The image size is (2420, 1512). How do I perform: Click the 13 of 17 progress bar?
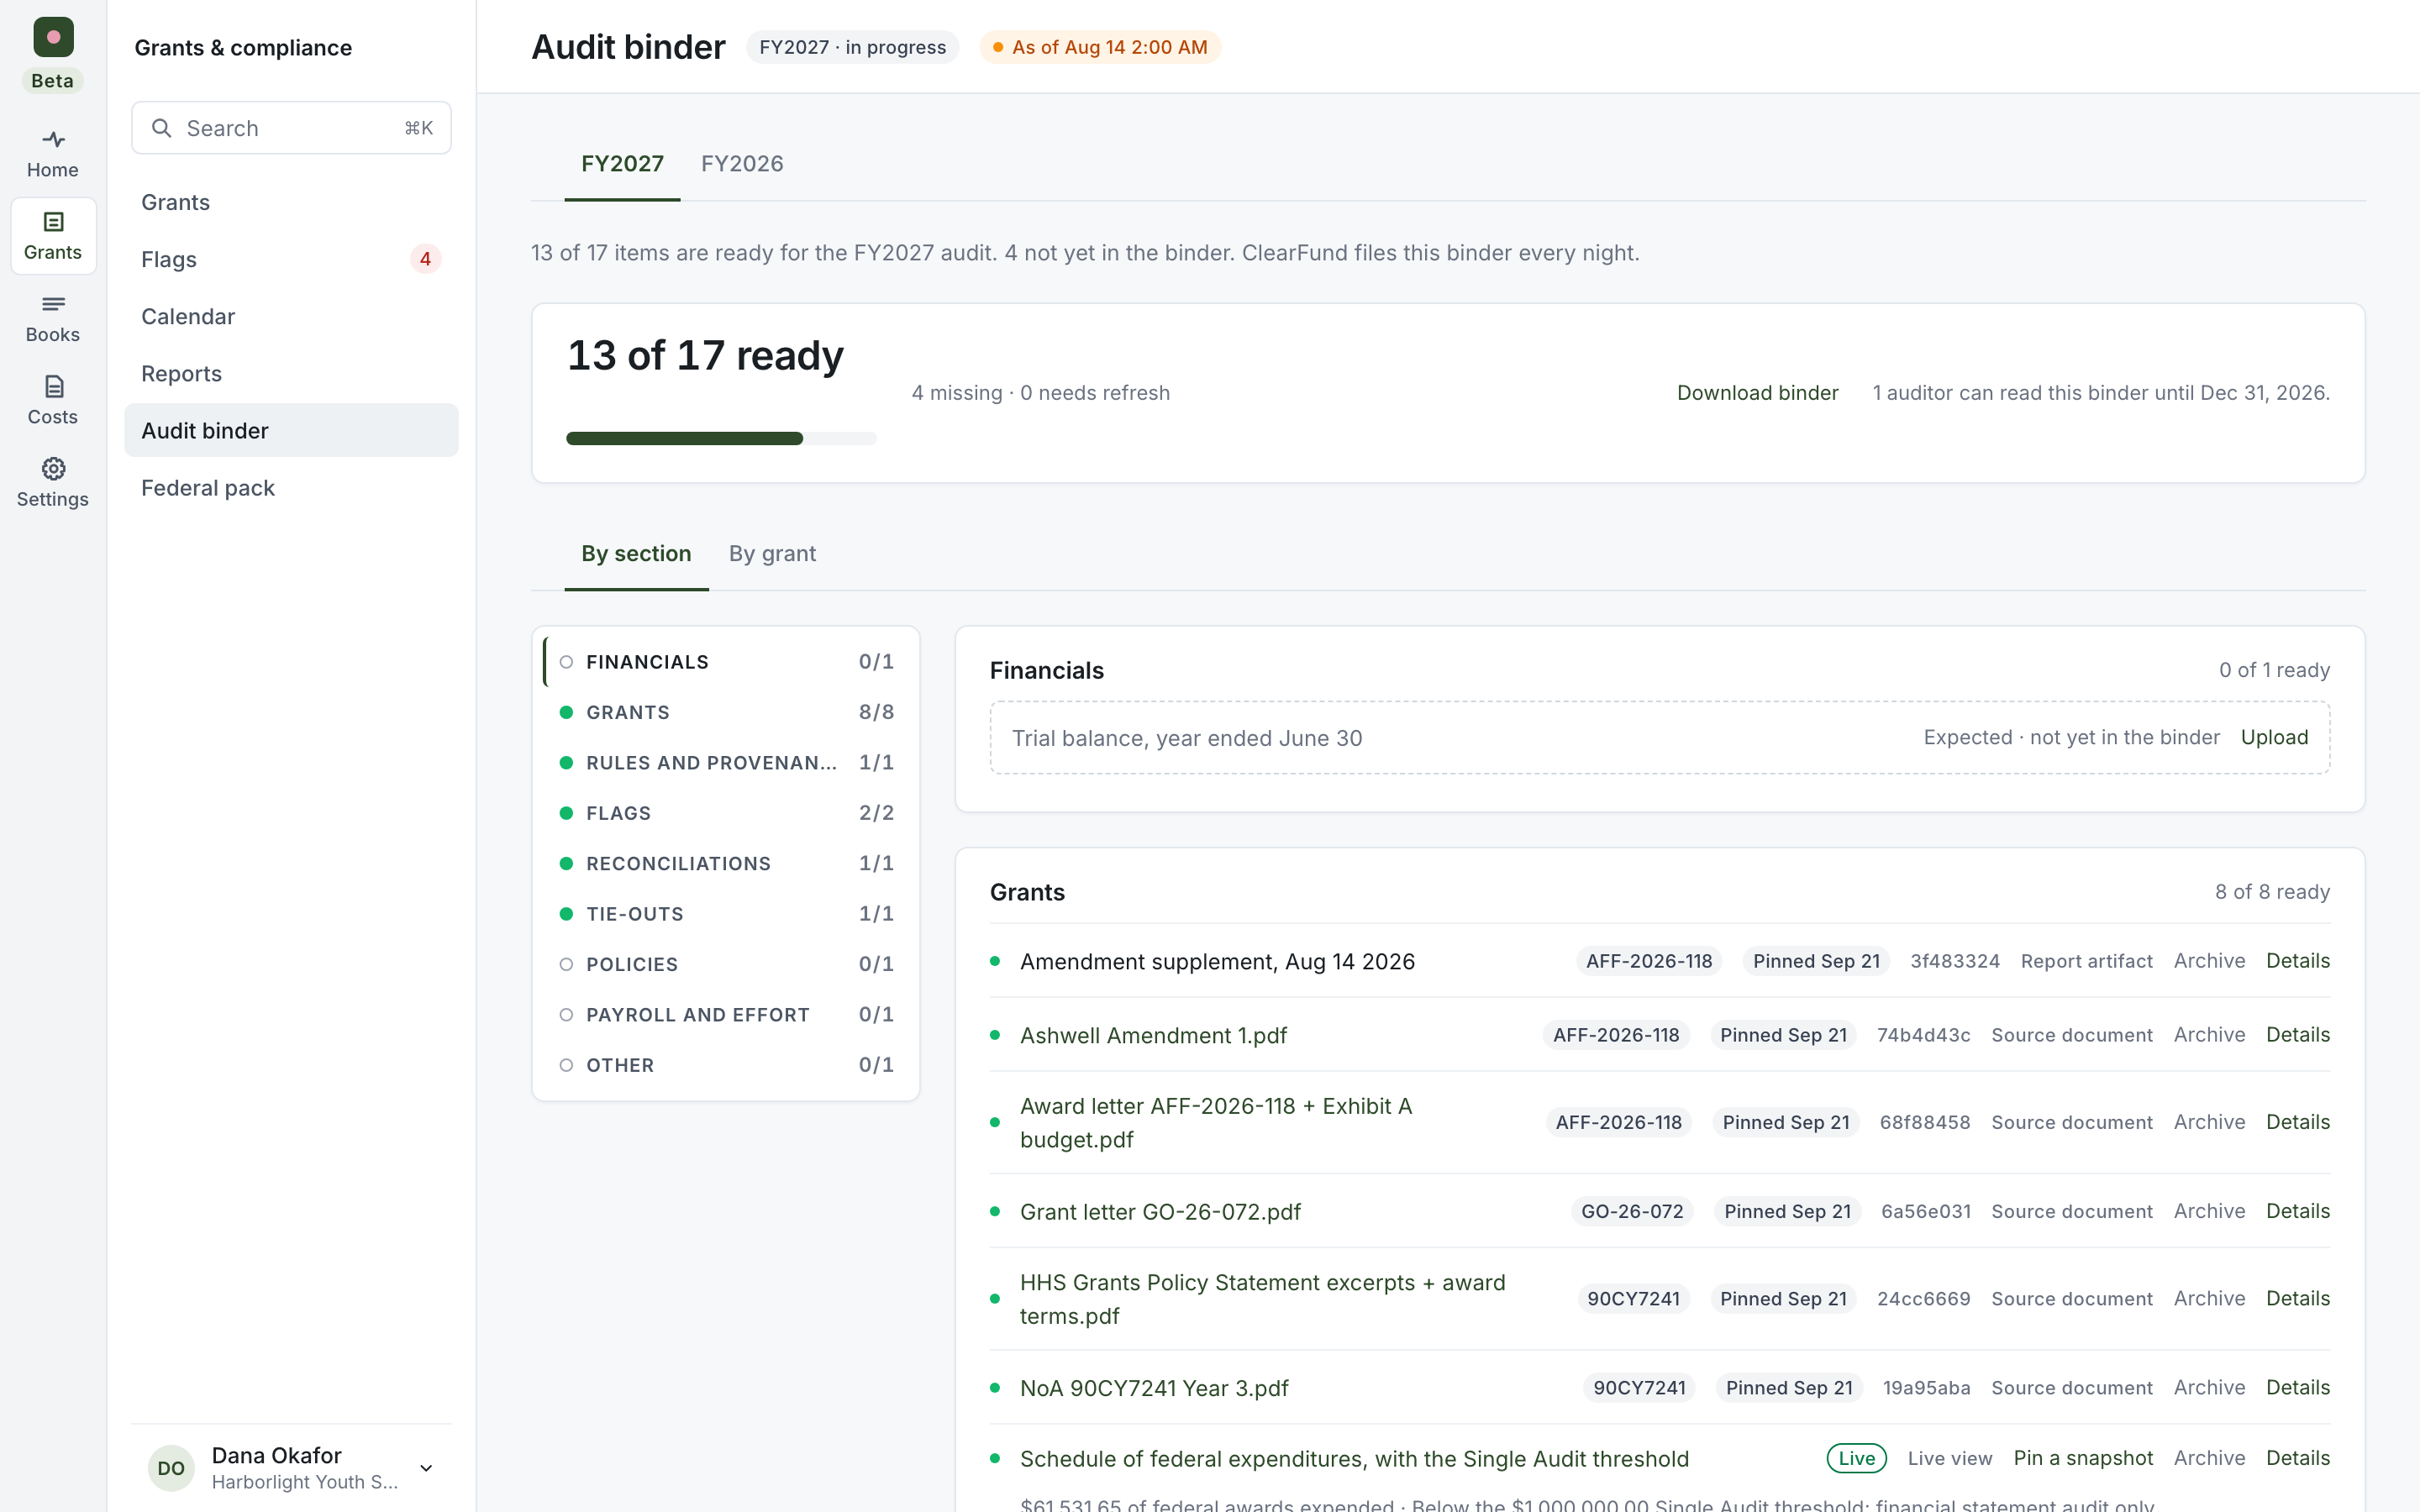[721, 438]
